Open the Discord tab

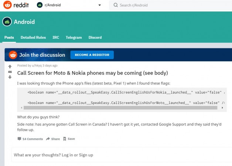pyautogui.click(x=95, y=37)
